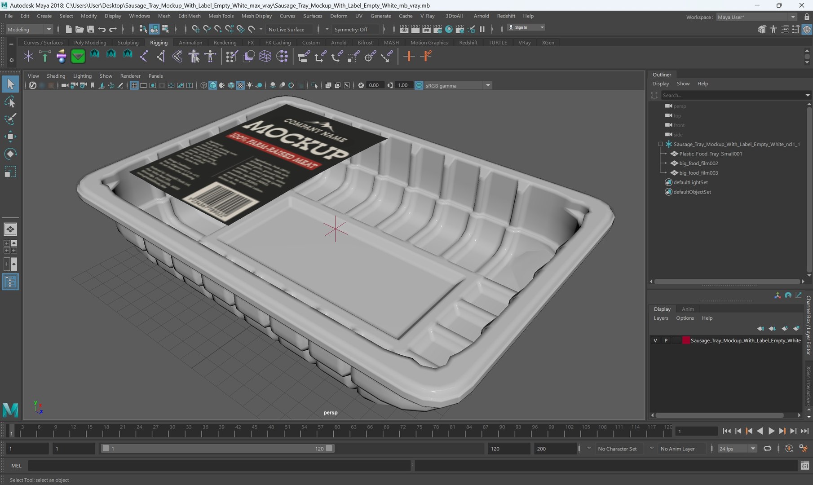Toggle the V visibility box for the Sausage_Tray layer
The height and width of the screenshot is (485, 813).
pos(655,340)
